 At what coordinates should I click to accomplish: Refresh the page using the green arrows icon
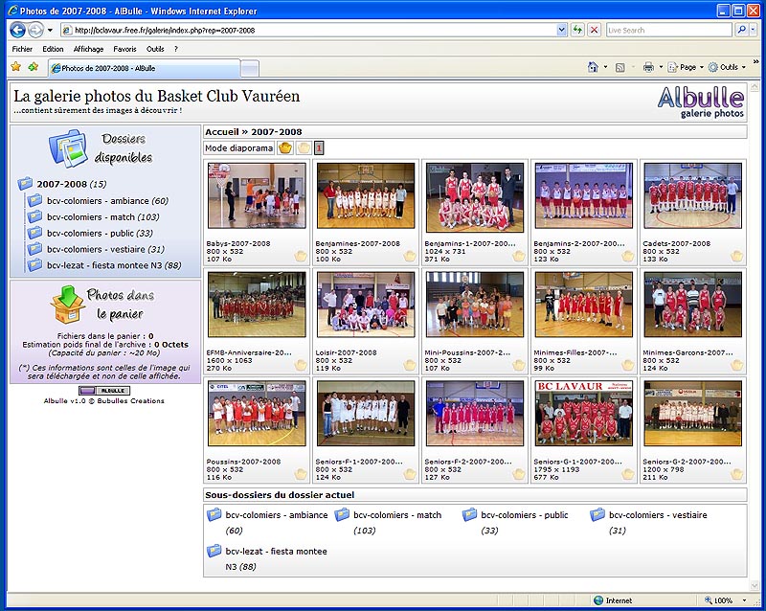577,31
